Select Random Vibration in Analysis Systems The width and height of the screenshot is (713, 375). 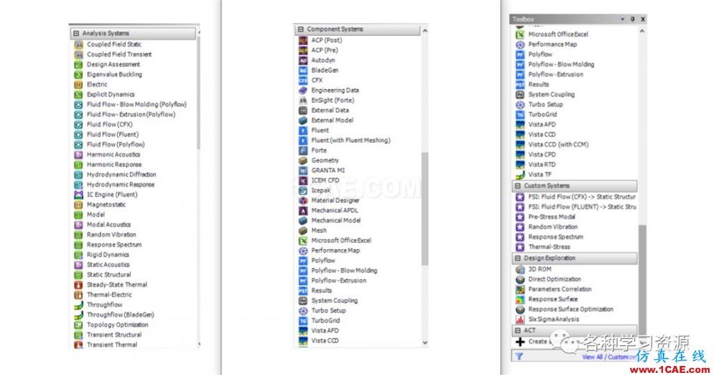coord(111,234)
